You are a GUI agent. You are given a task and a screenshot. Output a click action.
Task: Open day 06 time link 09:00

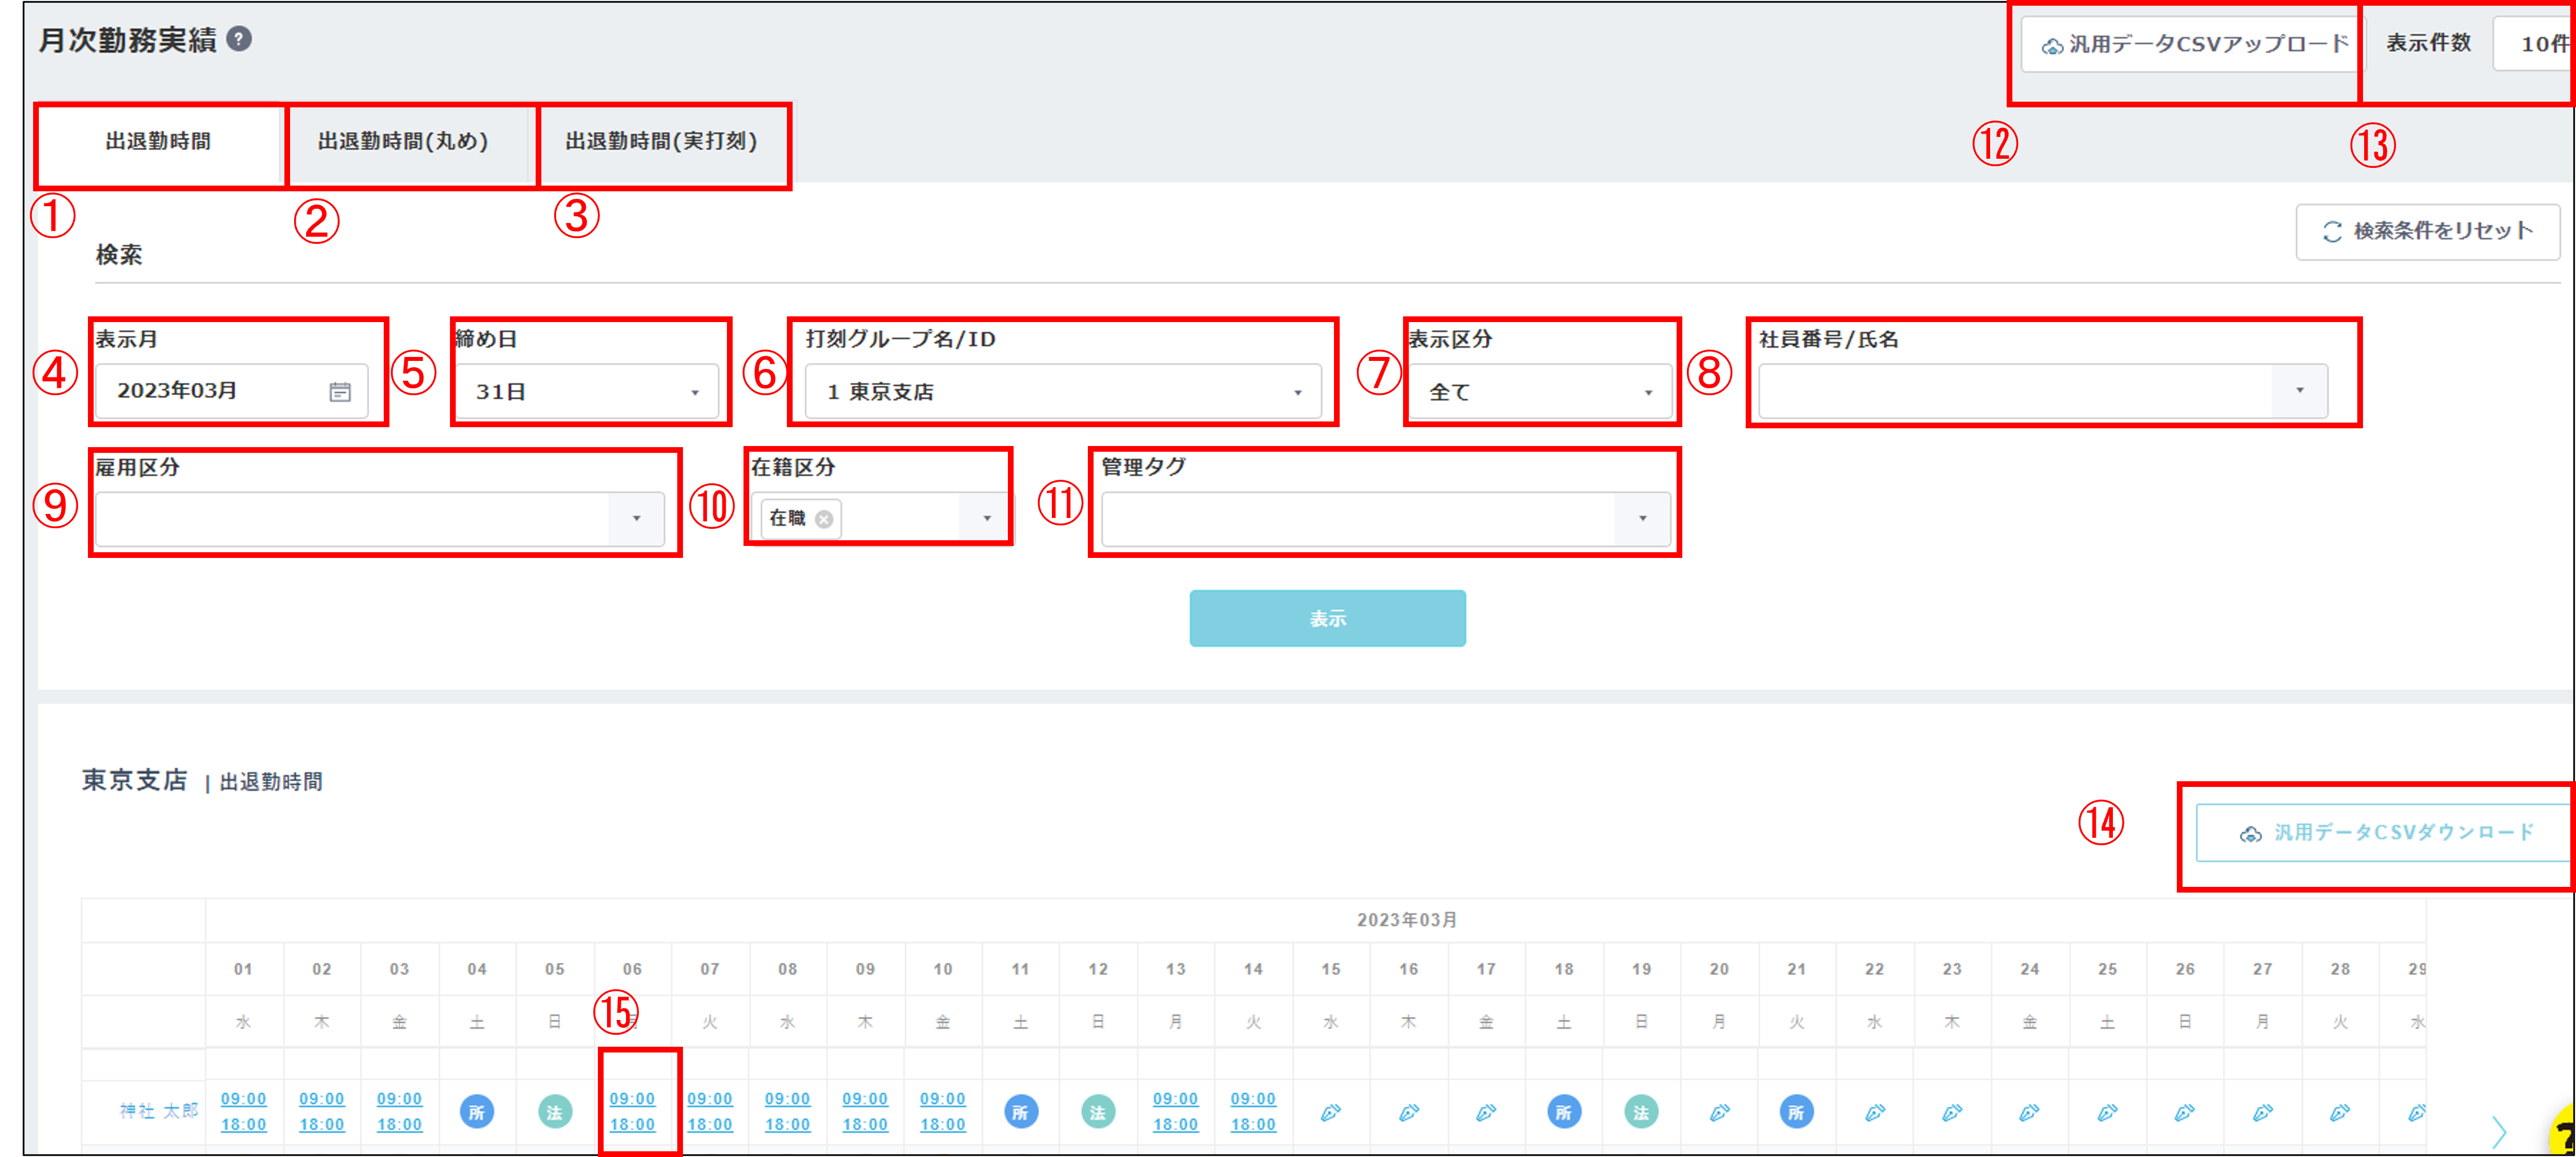pyautogui.click(x=632, y=1098)
